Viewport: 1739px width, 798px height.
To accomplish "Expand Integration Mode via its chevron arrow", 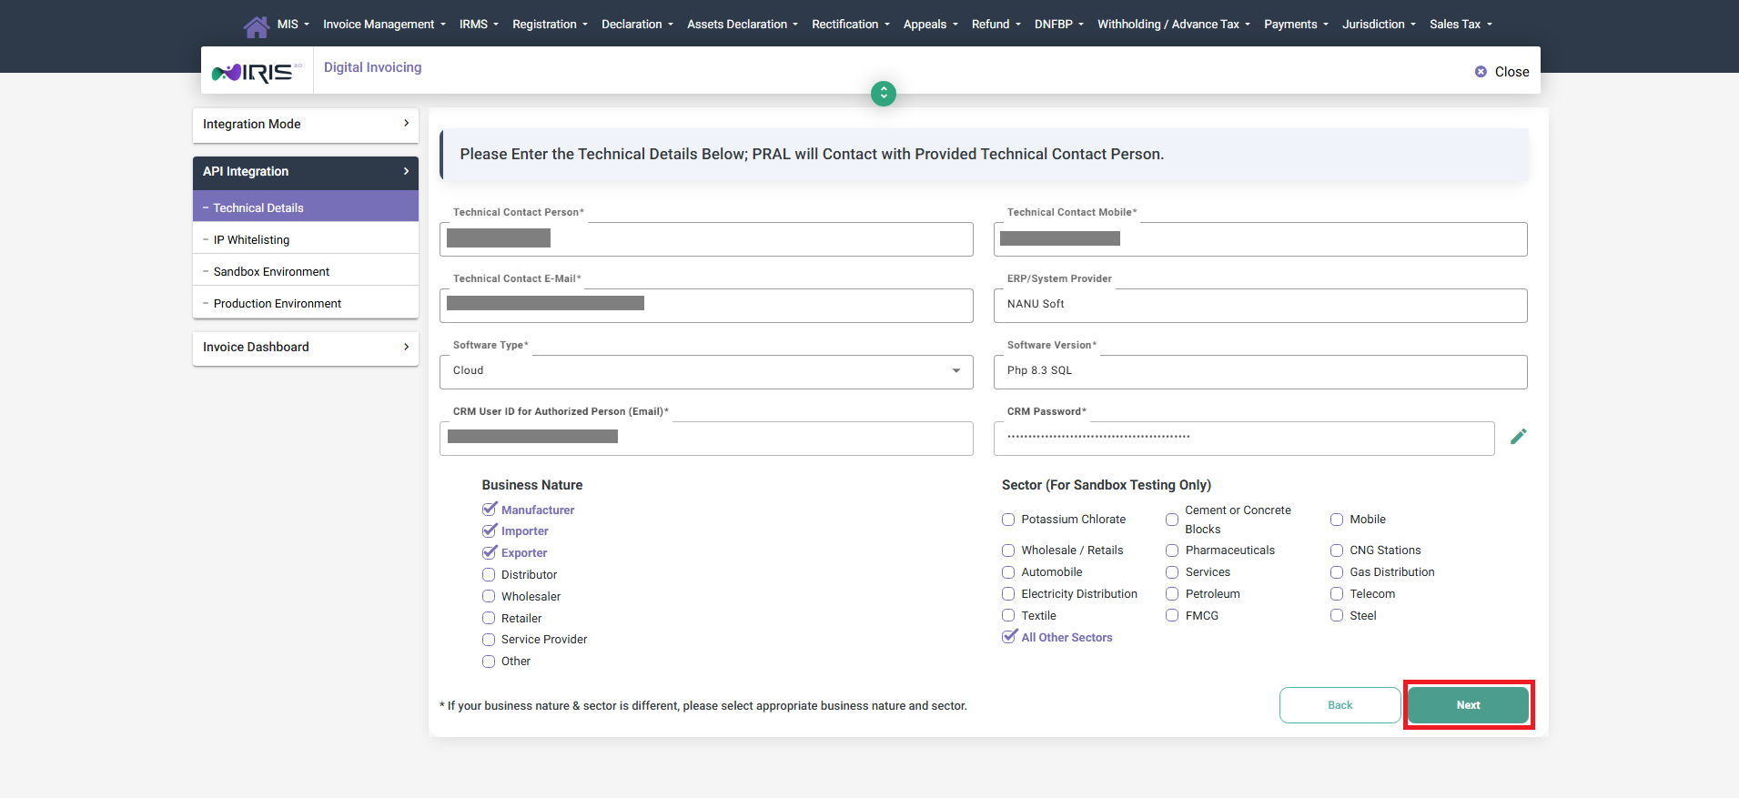I will 406,124.
